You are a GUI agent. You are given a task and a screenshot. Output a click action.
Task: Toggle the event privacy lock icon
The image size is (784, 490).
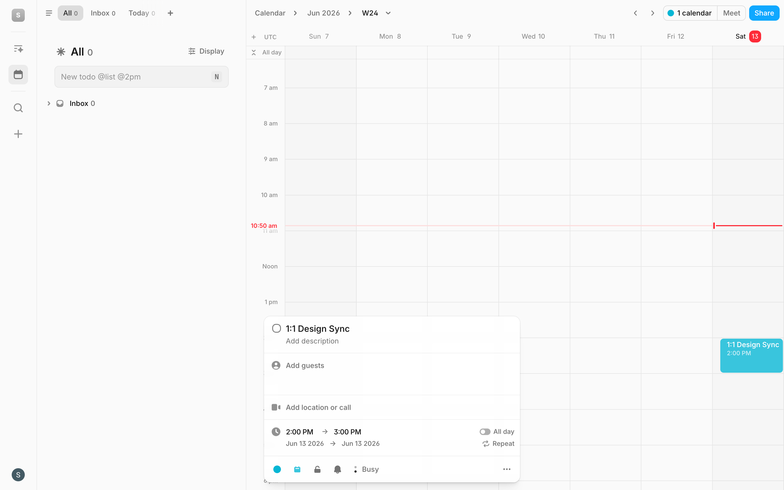[317, 469]
